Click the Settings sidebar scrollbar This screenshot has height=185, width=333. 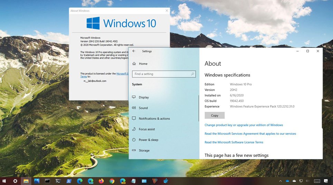point(199,108)
